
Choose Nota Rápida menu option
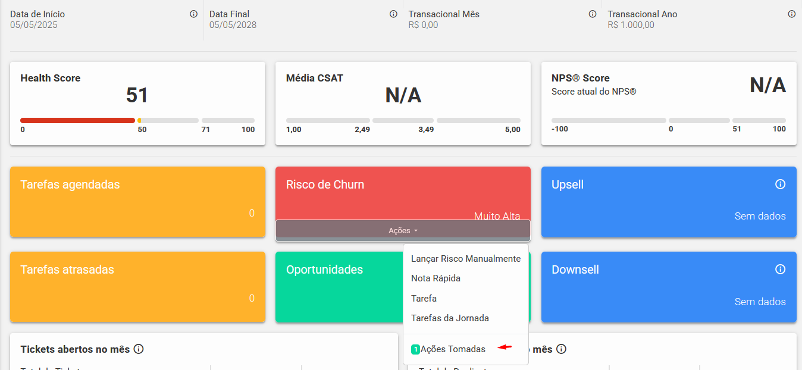pyautogui.click(x=436, y=278)
